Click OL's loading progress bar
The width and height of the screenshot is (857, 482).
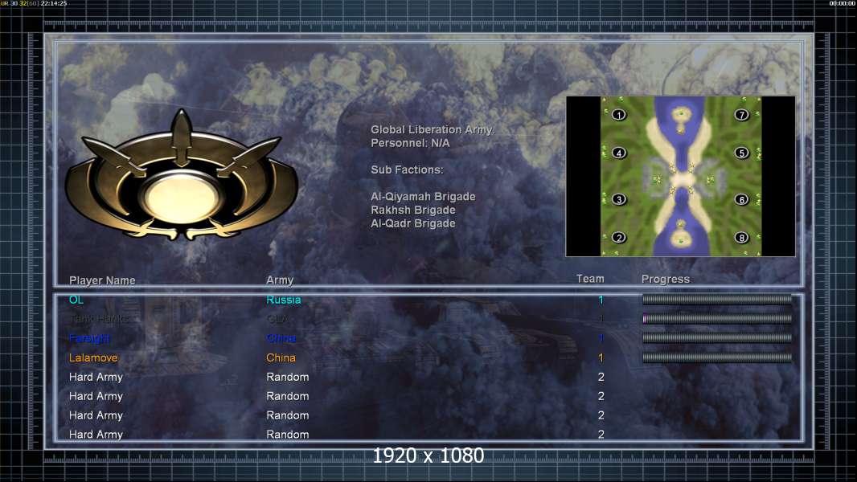[717, 299]
